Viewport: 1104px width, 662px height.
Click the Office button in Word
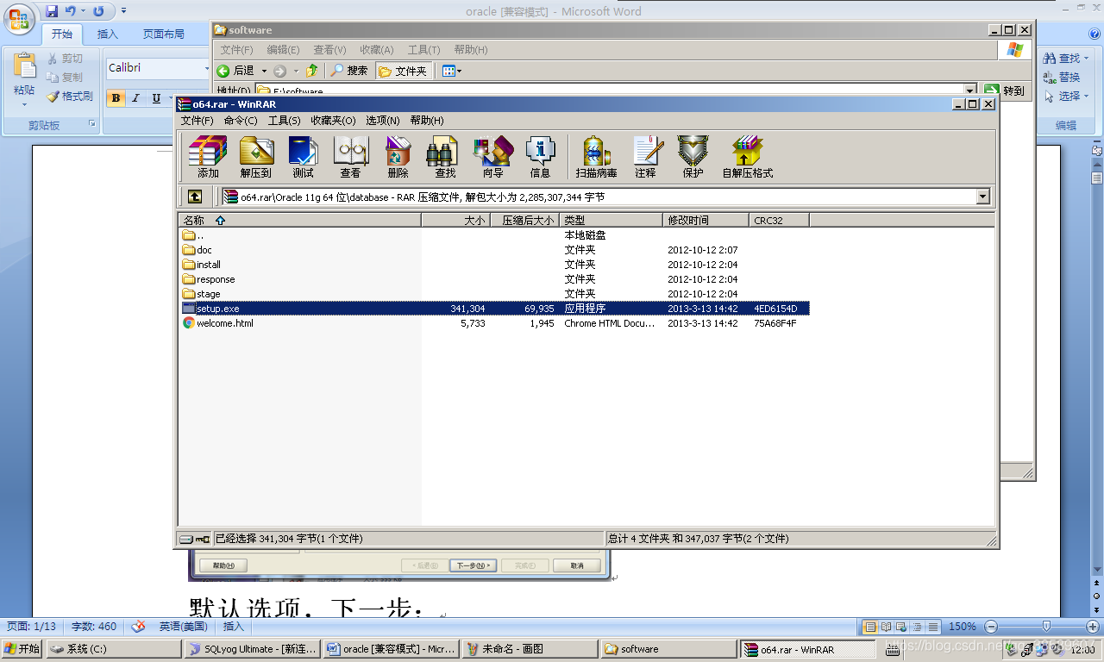pyautogui.click(x=19, y=17)
